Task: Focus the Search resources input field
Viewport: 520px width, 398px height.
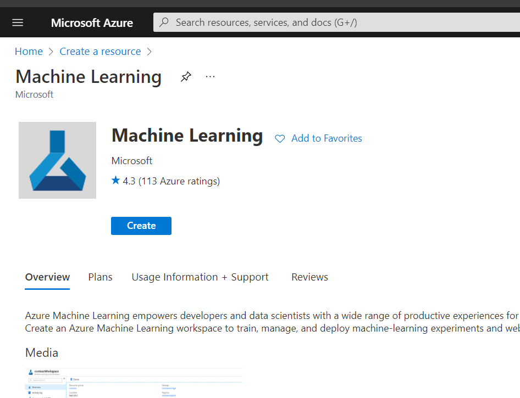Action: 336,23
